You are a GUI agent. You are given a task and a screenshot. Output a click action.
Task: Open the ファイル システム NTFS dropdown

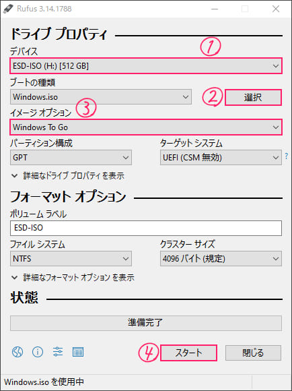[x=71, y=259]
